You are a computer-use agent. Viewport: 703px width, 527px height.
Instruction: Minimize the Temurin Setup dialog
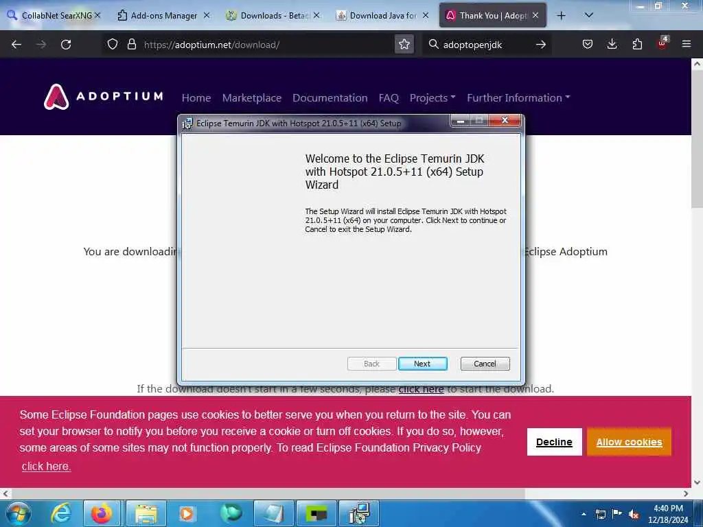tap(461, 121)
